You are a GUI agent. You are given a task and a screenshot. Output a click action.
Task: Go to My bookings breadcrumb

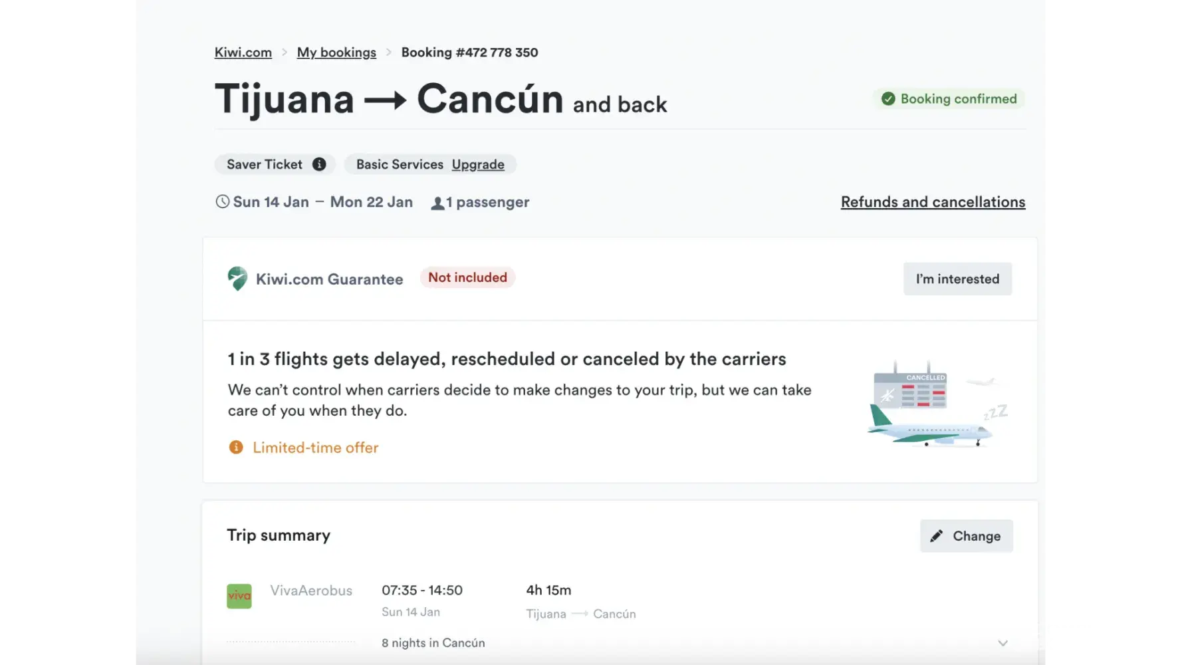pyautogui.click(x=336, y=53)
